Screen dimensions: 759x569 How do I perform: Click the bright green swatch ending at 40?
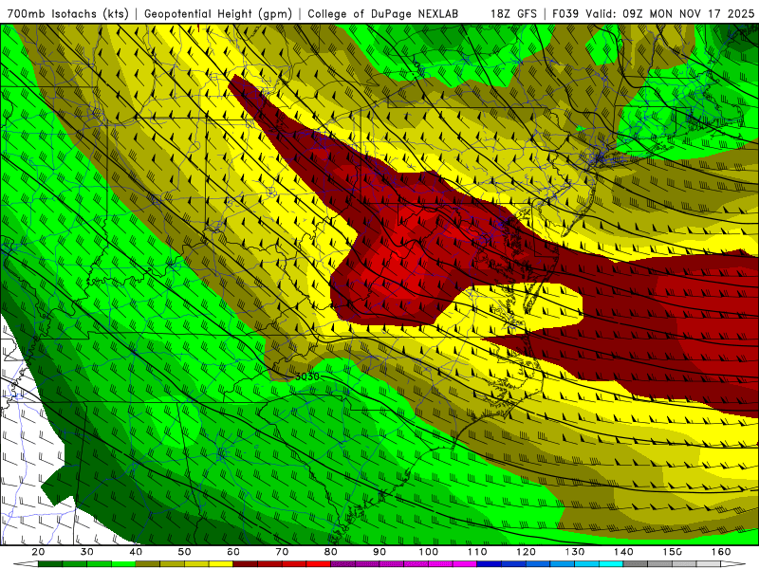123,563
